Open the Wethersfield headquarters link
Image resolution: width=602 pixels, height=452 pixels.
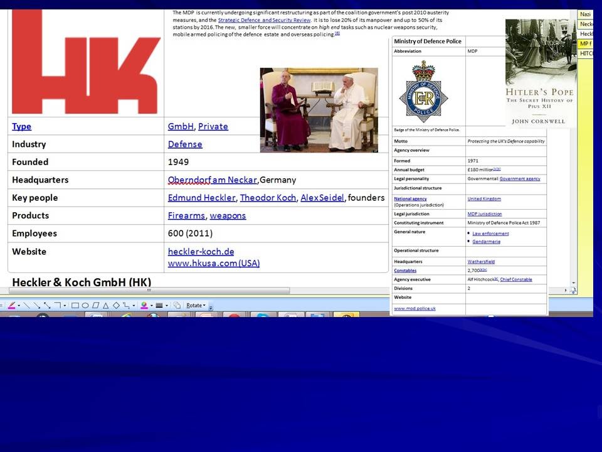click(481, 262)
